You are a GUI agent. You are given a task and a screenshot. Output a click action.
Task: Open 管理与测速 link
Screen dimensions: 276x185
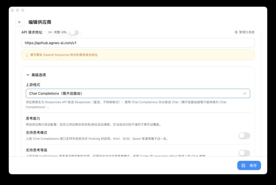tap(244, 32)
